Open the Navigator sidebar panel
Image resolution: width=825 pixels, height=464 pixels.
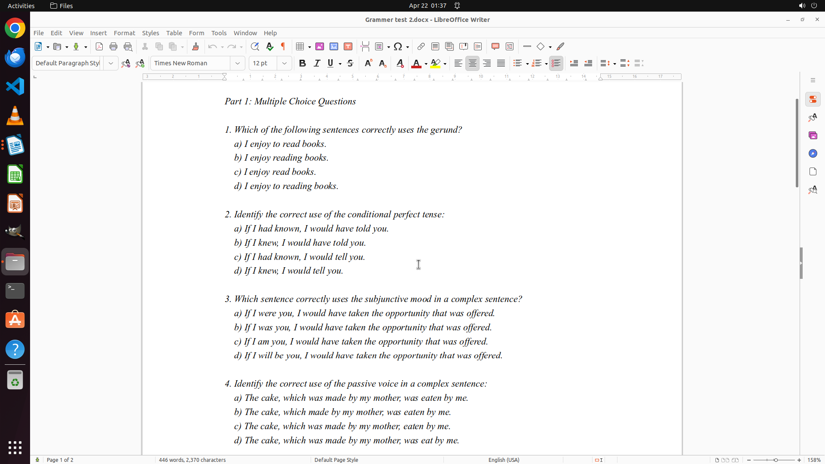coord(813,153)
